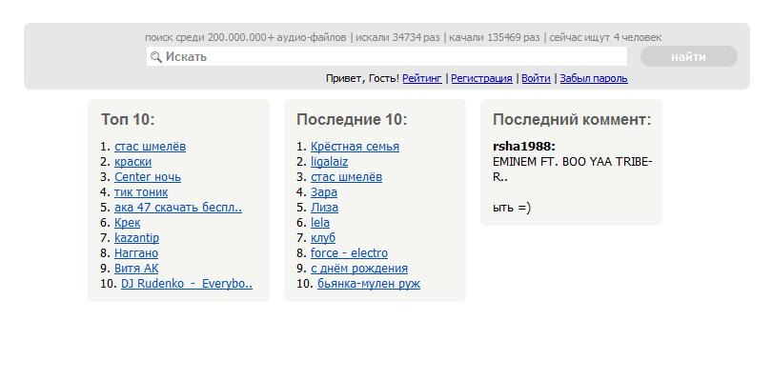Select the kazantip link
The height and width of the screenshot is (381, 772).
click(x=136, y=238)
